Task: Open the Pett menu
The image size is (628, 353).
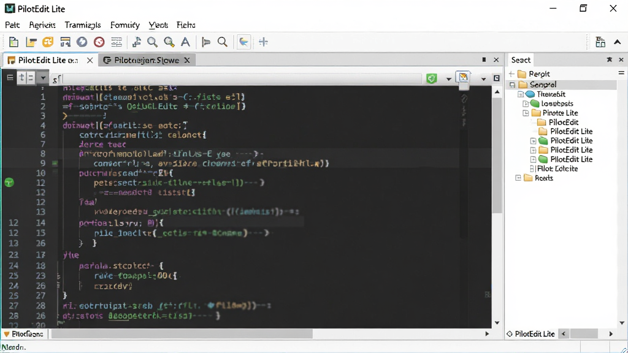Action: click(12, 25)
